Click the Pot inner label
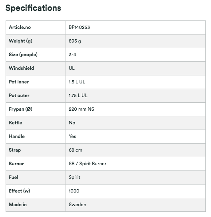Image resolution: width=211 pixels, height=217 pixels. click(x=19, y=82)
